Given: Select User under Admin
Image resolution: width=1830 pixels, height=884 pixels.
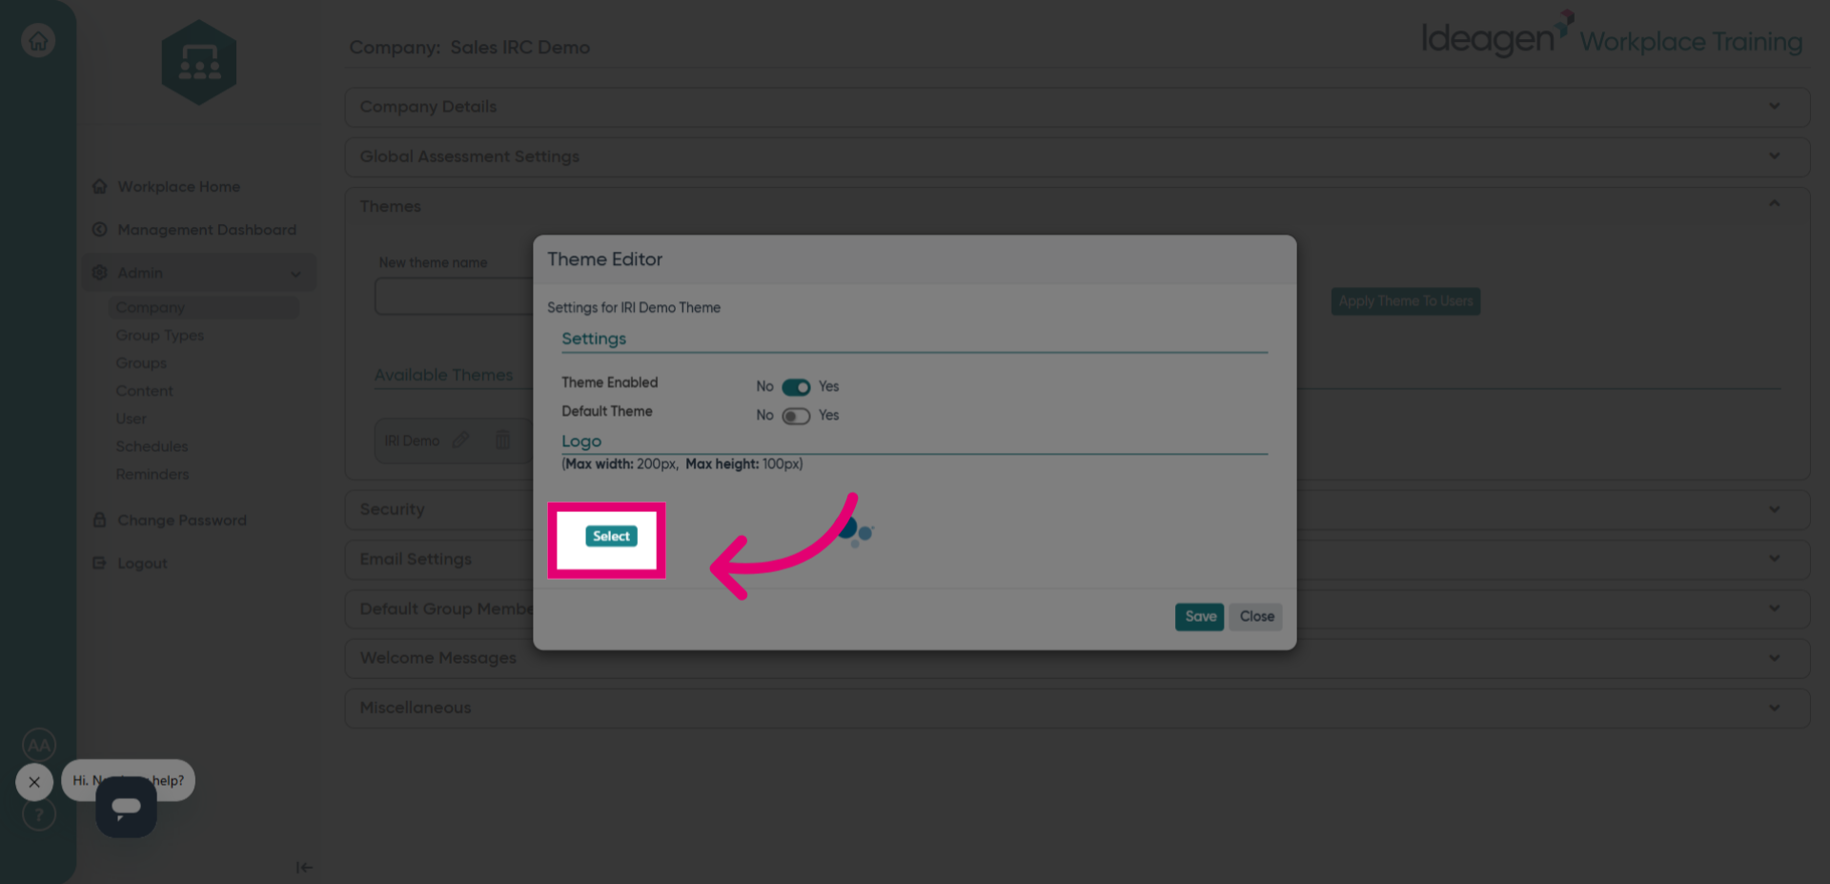Looking at the screenshot, I should coord(132,419).
